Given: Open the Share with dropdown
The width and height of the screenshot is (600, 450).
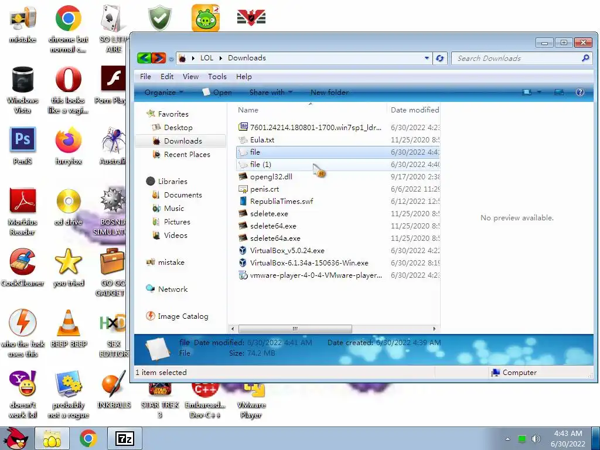Looking at the screenshot, I should [271, 92].
